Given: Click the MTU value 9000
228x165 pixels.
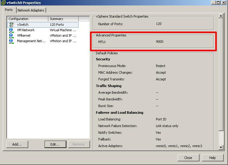Looking at the screenshot, I should click(x=159, y=42).
